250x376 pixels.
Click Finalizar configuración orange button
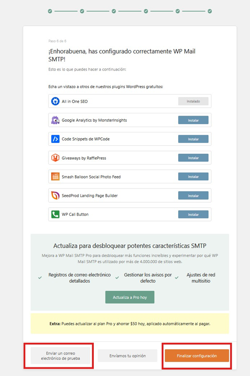197,356
